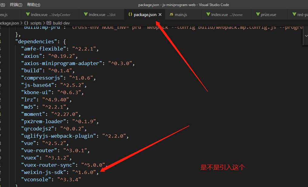
Task: Click the "lrz" dependency line
Action: coord(47,100)
